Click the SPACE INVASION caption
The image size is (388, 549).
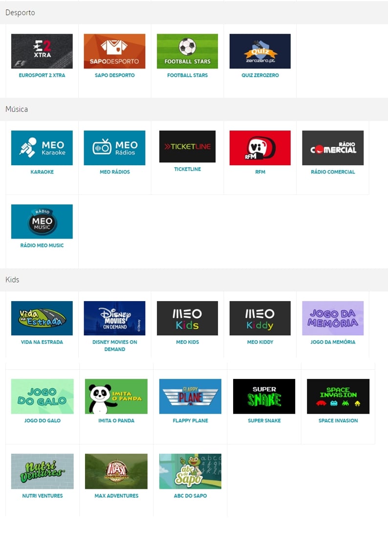click(x=338, y=420)
